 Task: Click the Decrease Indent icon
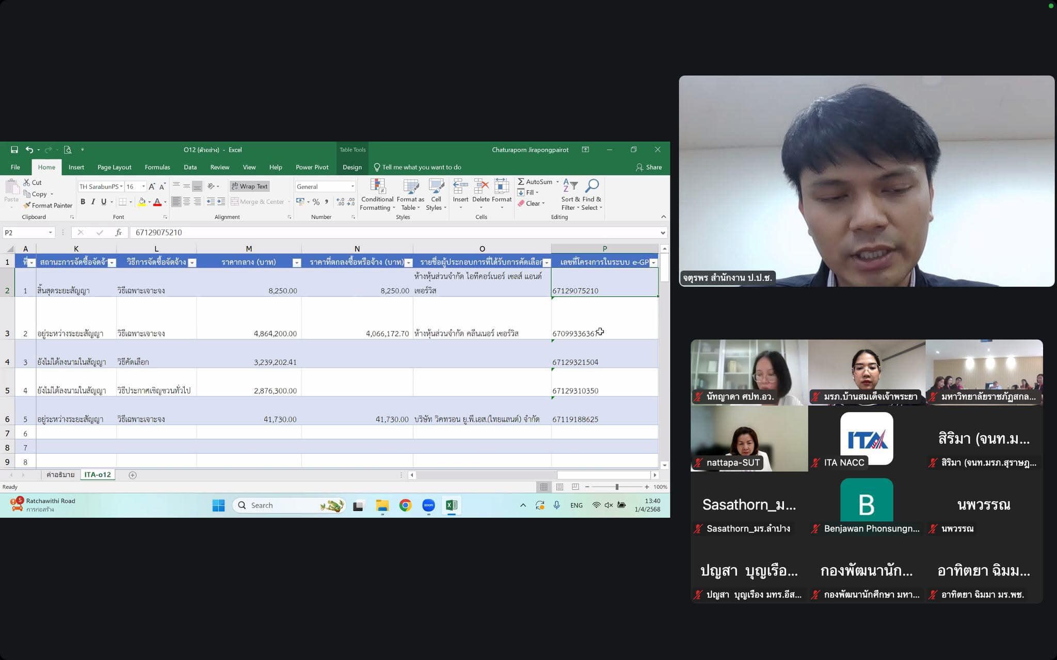coord(211,202)
